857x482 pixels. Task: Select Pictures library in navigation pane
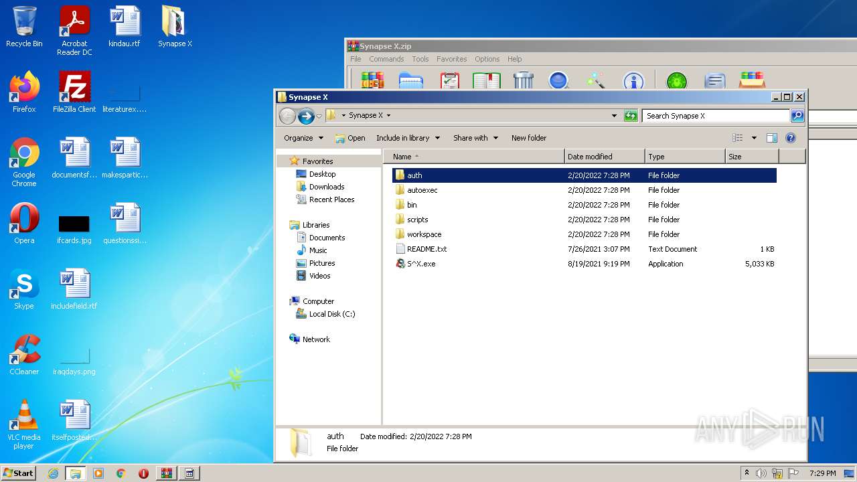tap(321, 263)
